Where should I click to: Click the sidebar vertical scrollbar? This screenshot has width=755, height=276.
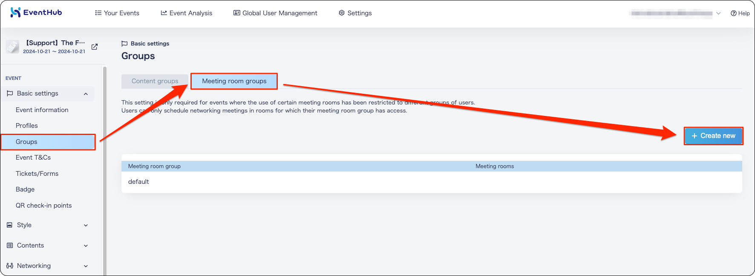(104, 170)
